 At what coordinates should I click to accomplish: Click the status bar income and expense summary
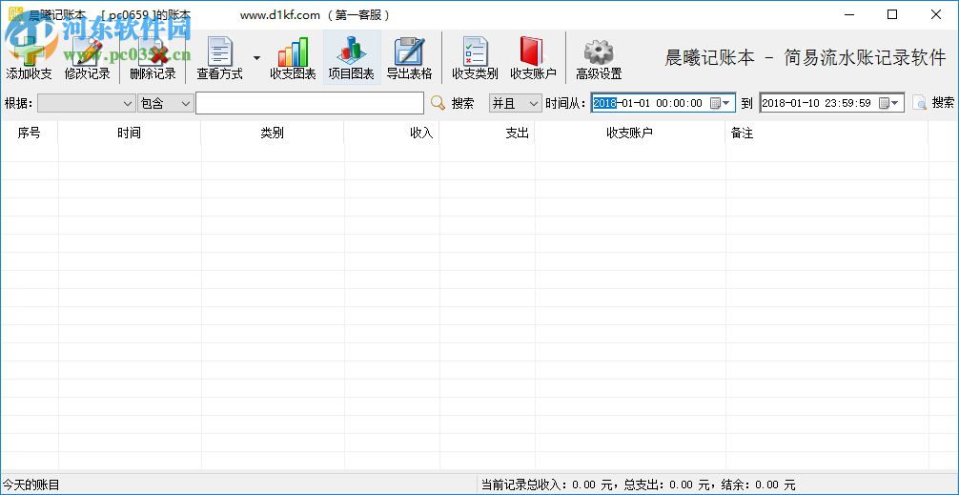point(639,485)
